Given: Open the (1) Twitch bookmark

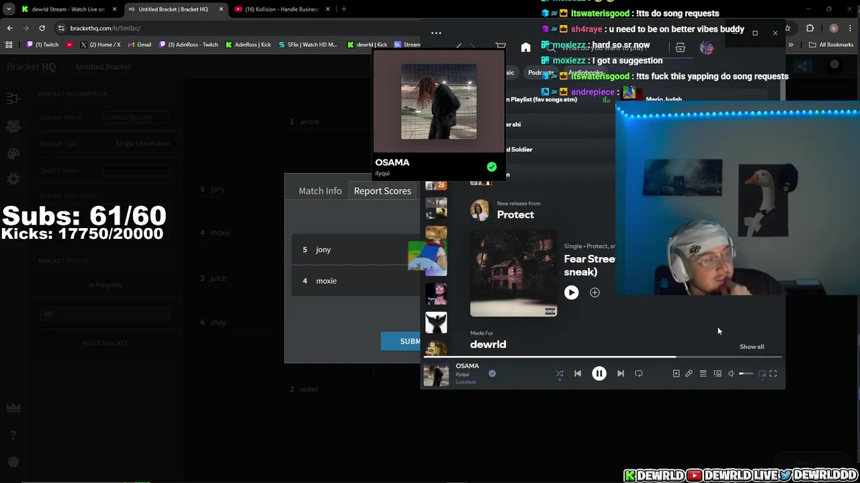Looking at the screenshot, I should point(43,45).
